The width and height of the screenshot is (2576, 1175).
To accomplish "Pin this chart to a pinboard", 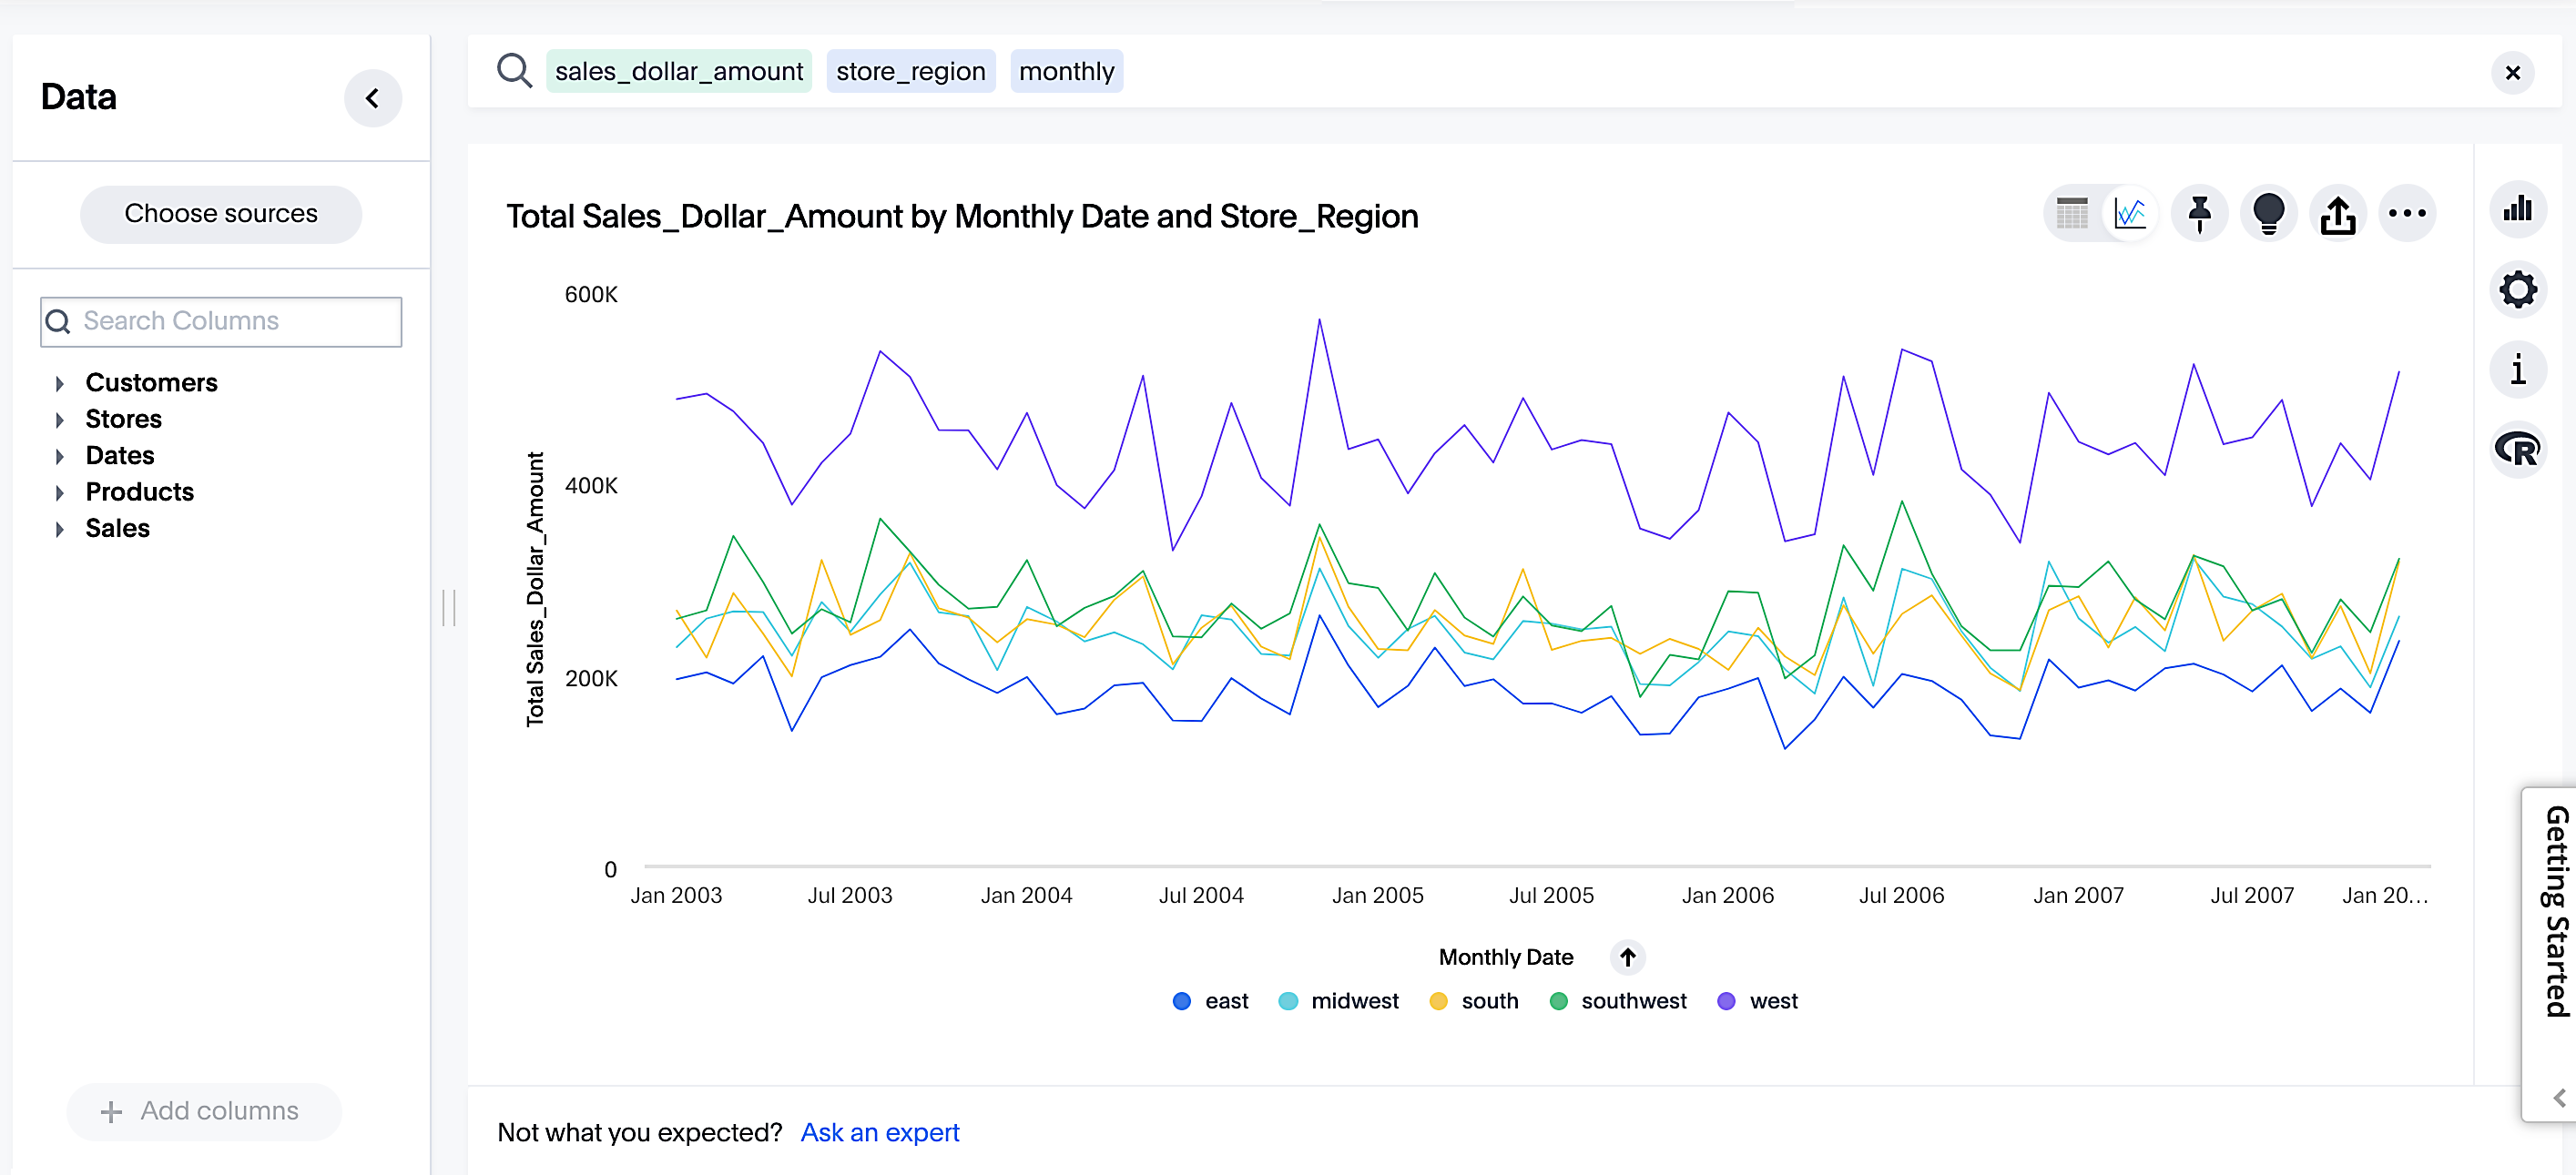I will coord(2199,213).
